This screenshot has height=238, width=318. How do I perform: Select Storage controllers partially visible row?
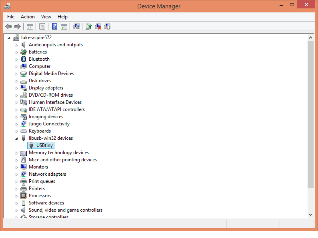pos(48,216)
